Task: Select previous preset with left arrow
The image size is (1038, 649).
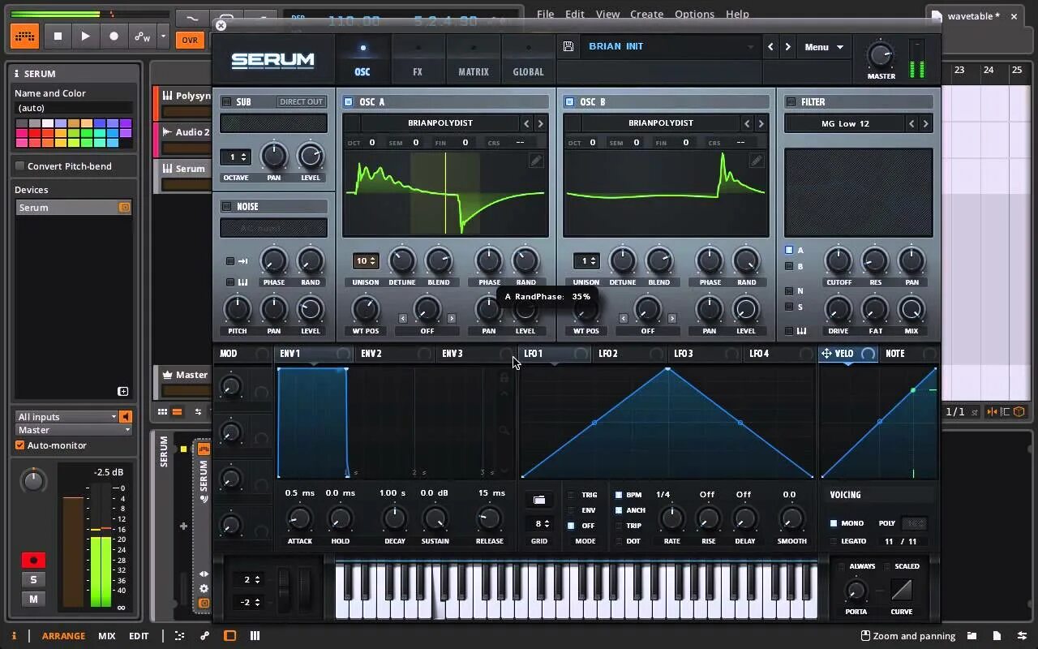Action: pyautogui.click(x=770, y=47)
